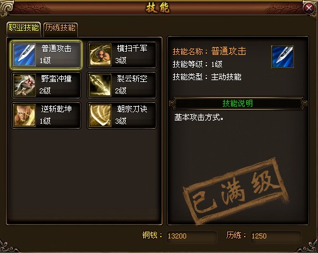
Task: Click the 横扫千军 skill icon
Action: [x=100, y=55]
